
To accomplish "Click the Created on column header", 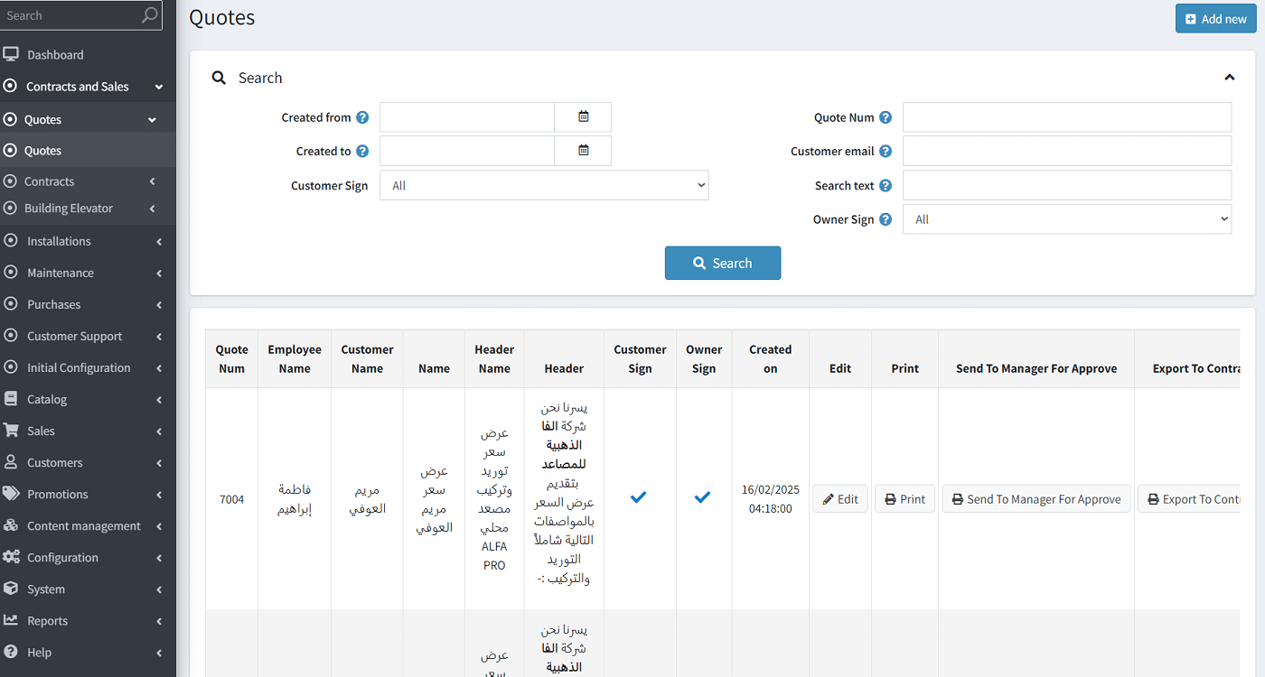I will coord(771,359).
